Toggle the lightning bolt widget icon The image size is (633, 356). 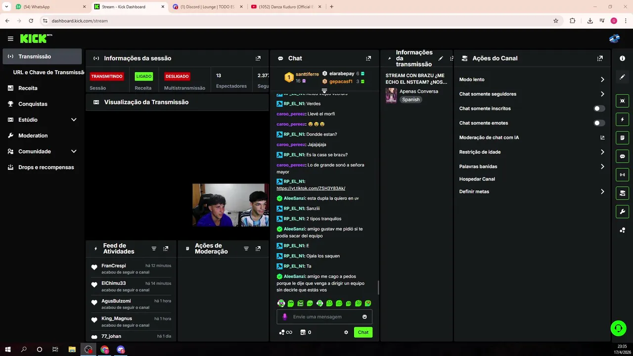pos(622,119)
